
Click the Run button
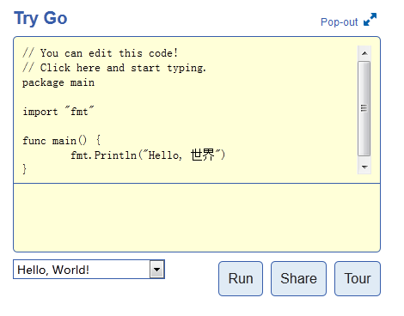(x=241, y=278)
